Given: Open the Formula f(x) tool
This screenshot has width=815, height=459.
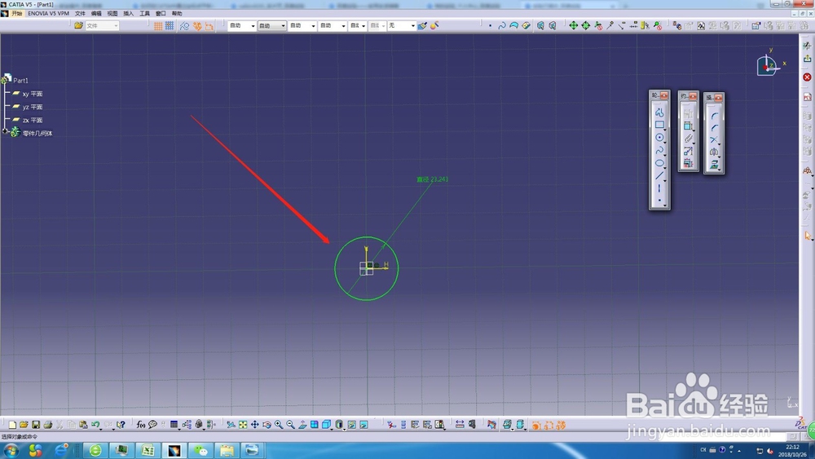Looking at the screenshot, I should [x=141, y=425].
